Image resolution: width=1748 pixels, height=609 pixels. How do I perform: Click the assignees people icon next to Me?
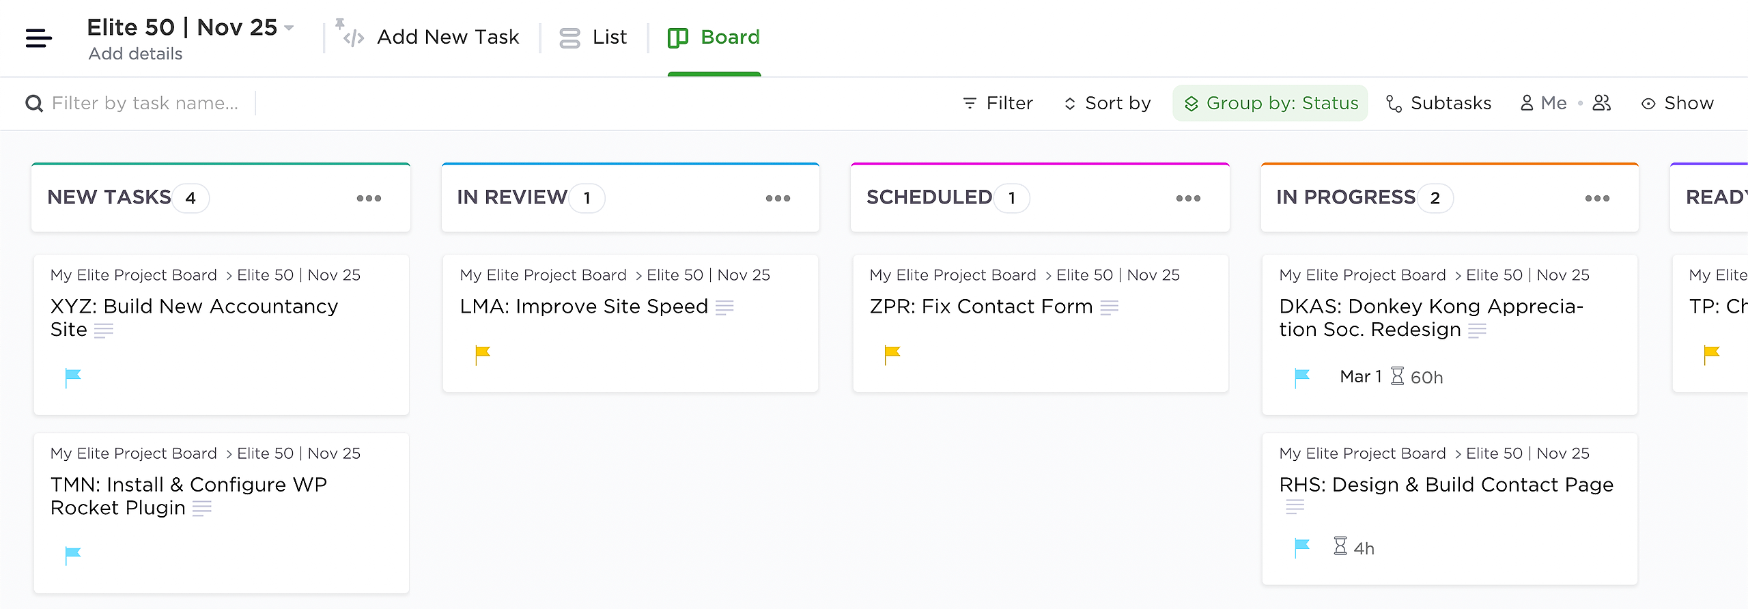click(x=1601, y=103)
